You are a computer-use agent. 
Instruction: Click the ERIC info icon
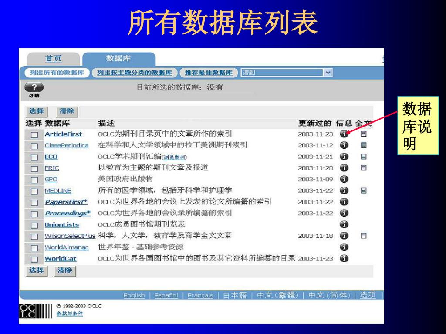tap(344, 168)
